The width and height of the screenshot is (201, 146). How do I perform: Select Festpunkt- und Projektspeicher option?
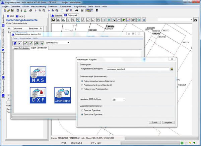pyautogui.click(x=82, y=89)
